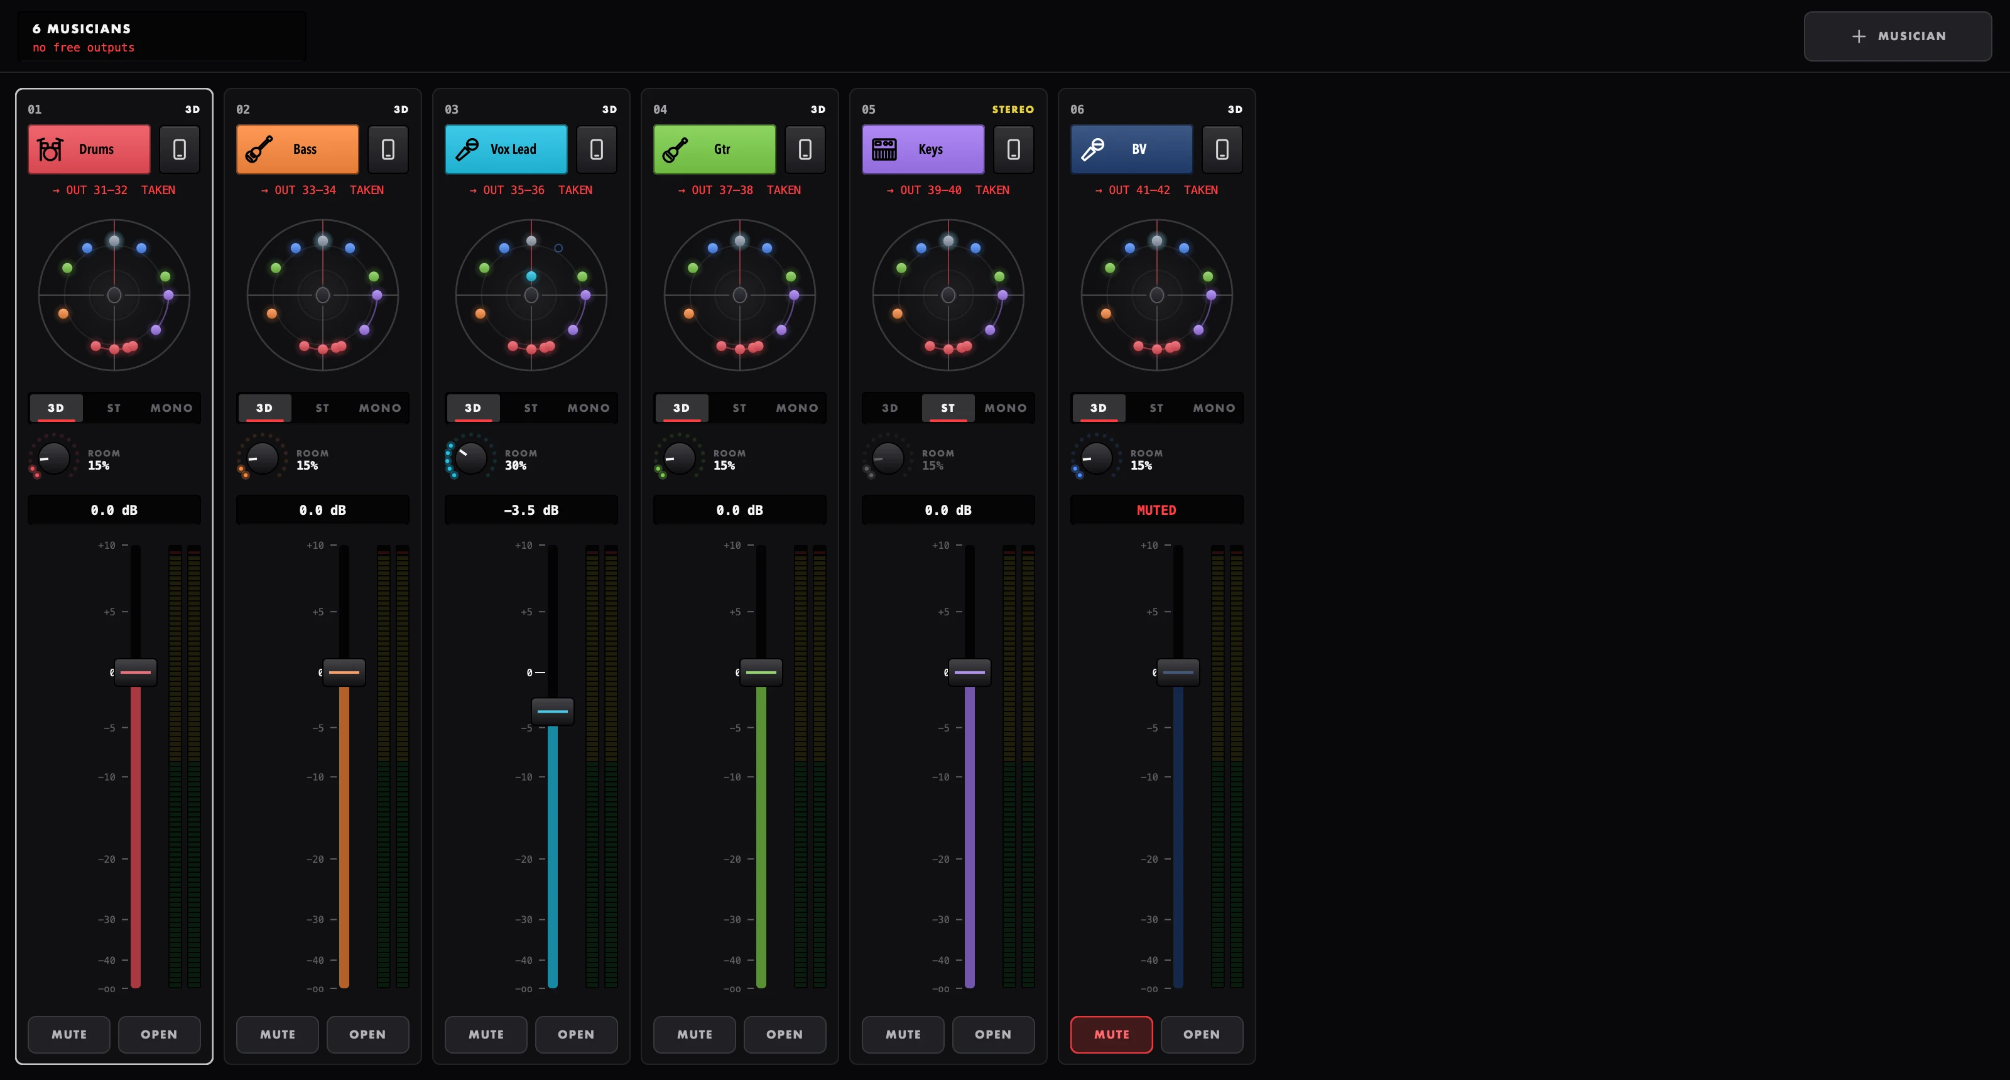This screenshot has width=2010, height=1080.
Task: Click the BV fader handle
Action: coord(1178,672)
